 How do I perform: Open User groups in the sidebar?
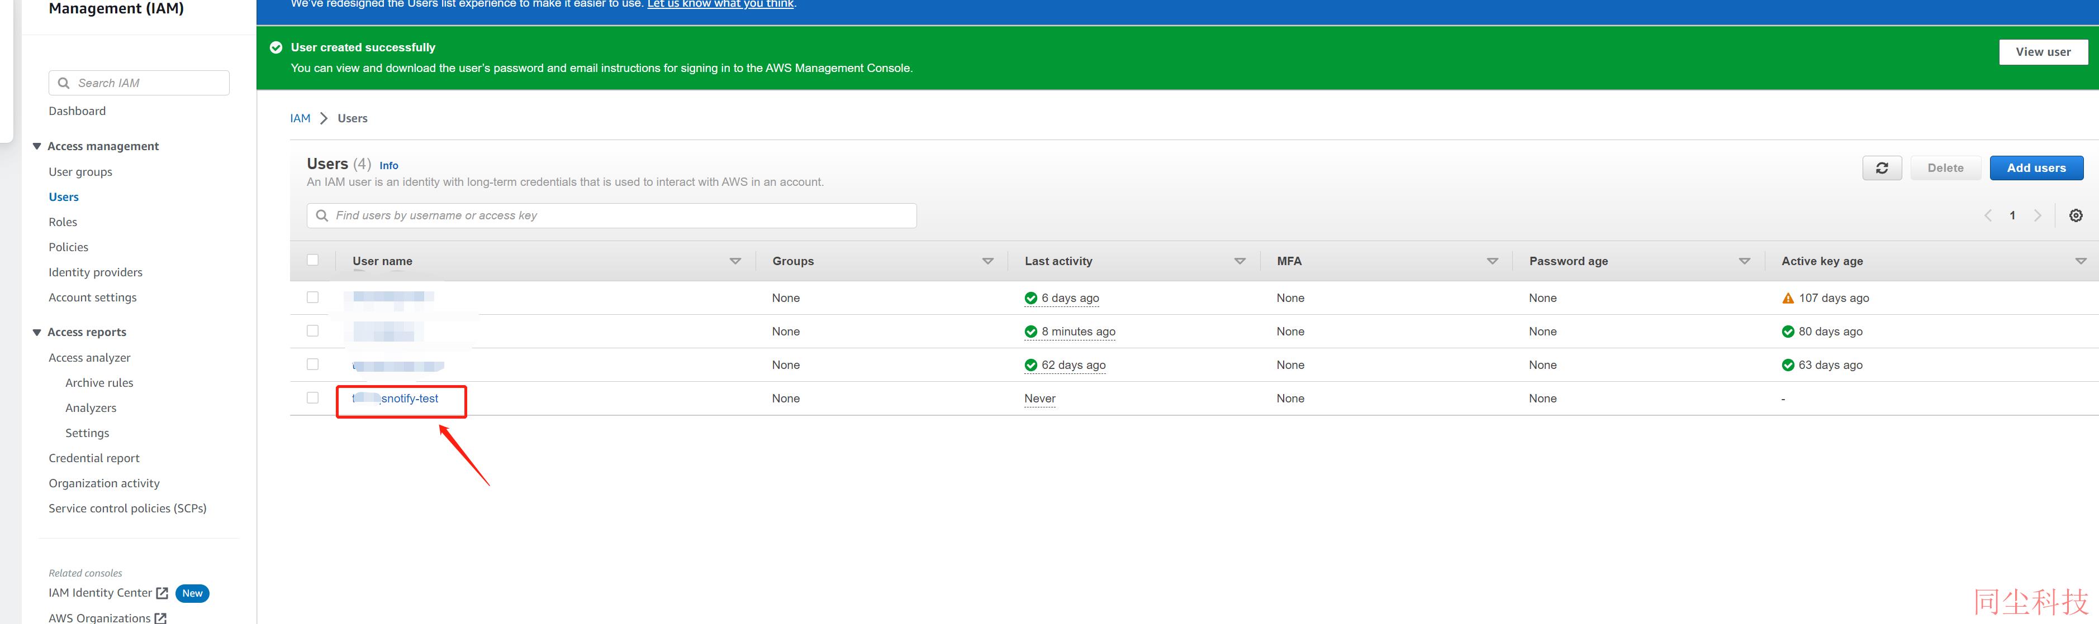click(80, 172)
